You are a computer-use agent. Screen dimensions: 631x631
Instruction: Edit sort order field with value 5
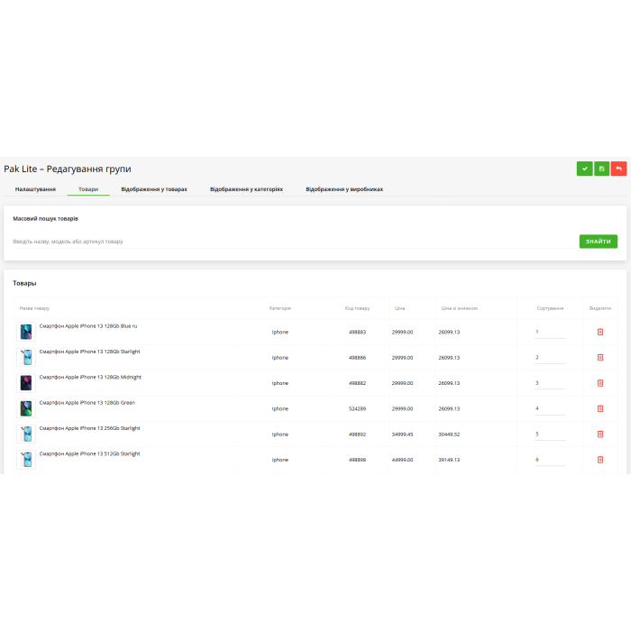tap(550, 434)
